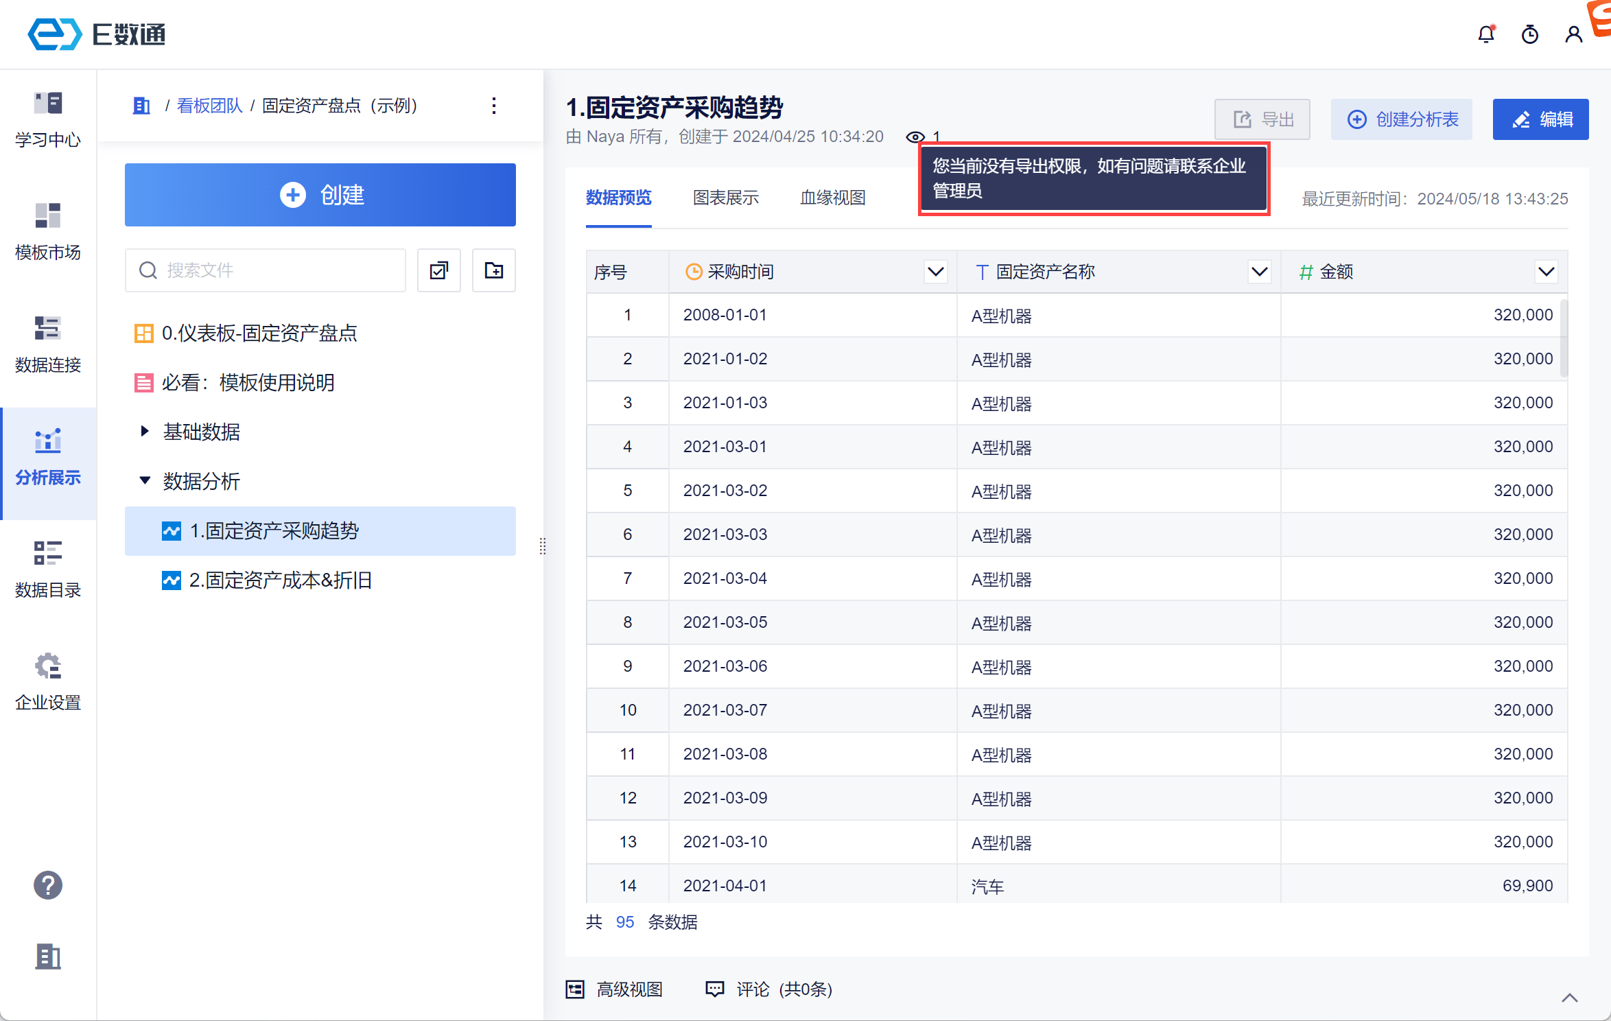
Task: Switch to the 图表展示 tab
Action: [725, 198]
